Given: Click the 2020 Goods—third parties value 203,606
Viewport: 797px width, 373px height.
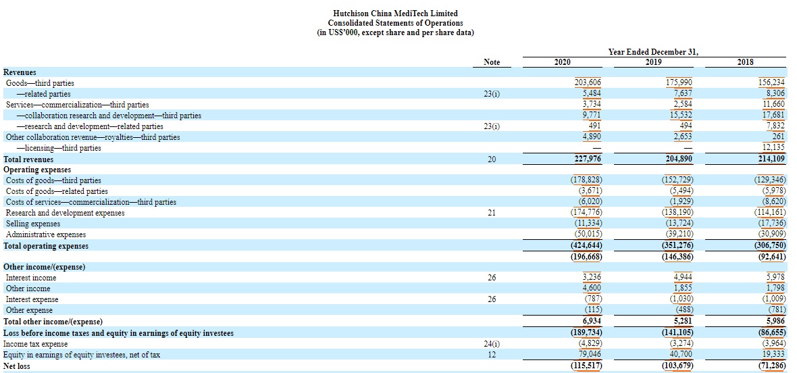Looking at the screenshot, I should pyautogui.click(x=587, y=83).
